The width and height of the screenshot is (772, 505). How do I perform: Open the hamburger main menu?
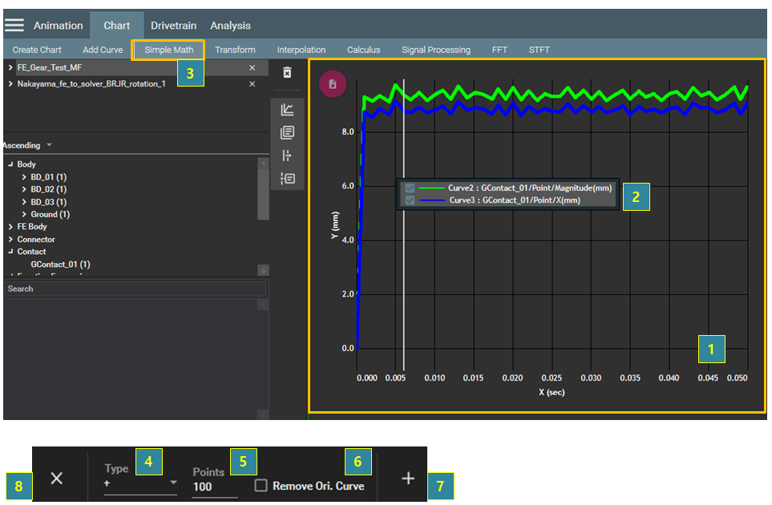(14, 25)
